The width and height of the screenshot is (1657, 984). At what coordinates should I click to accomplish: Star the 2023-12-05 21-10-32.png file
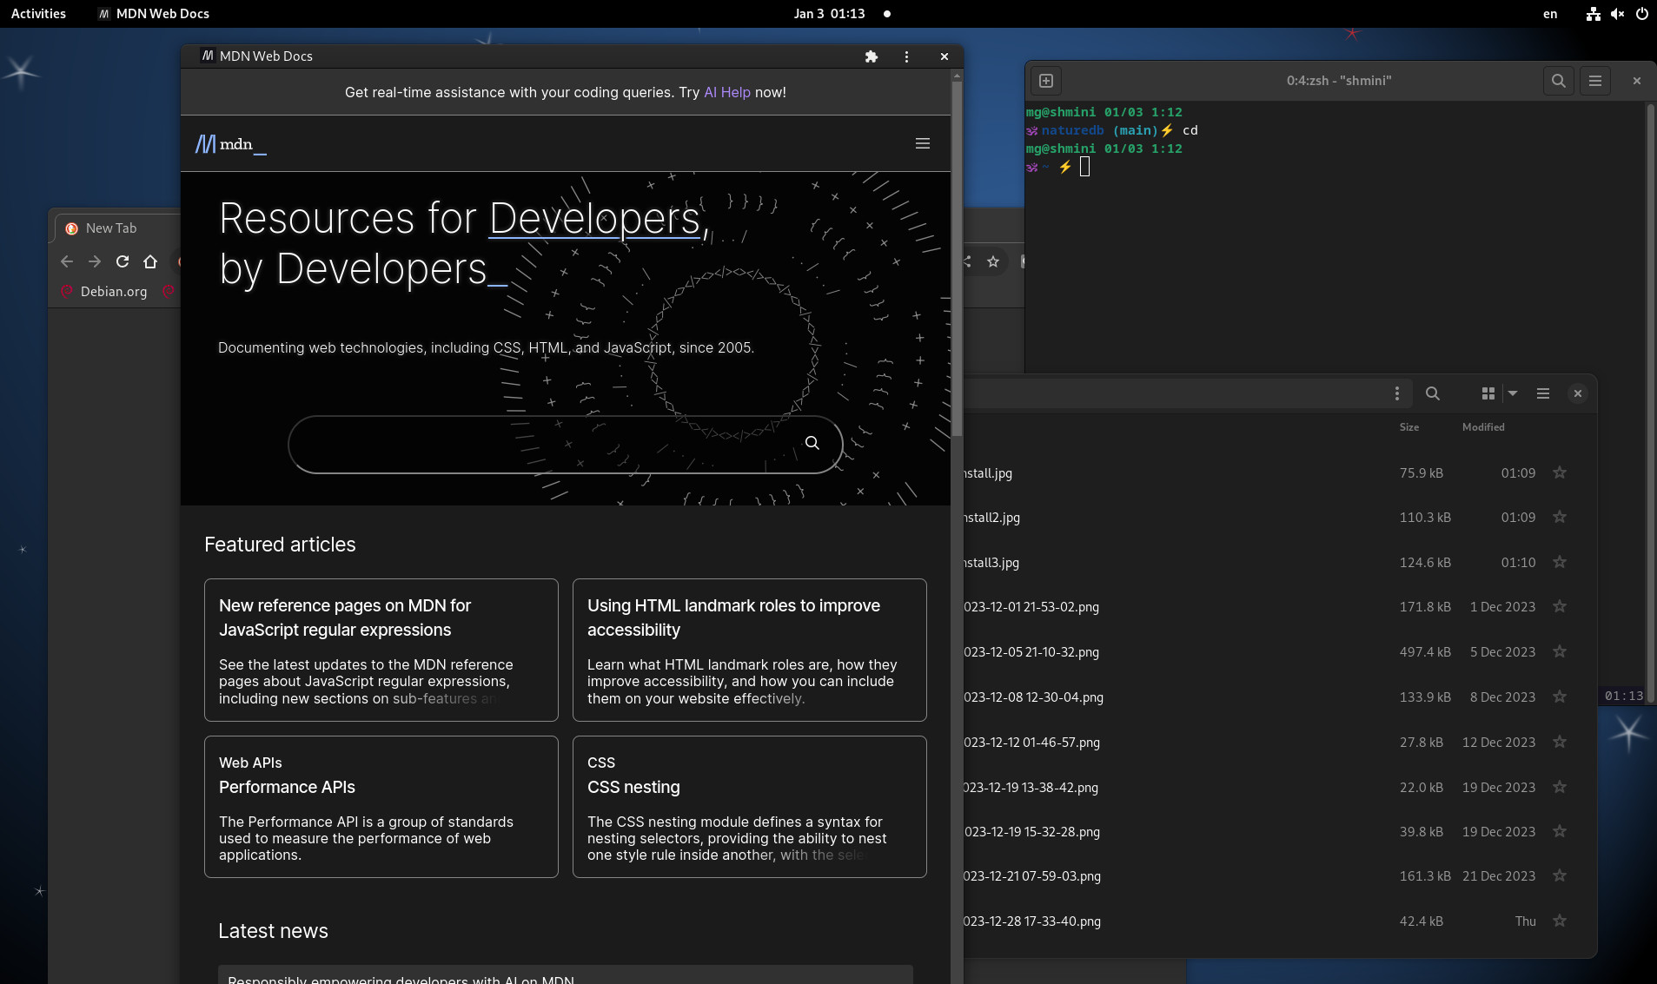[1560, 652]
